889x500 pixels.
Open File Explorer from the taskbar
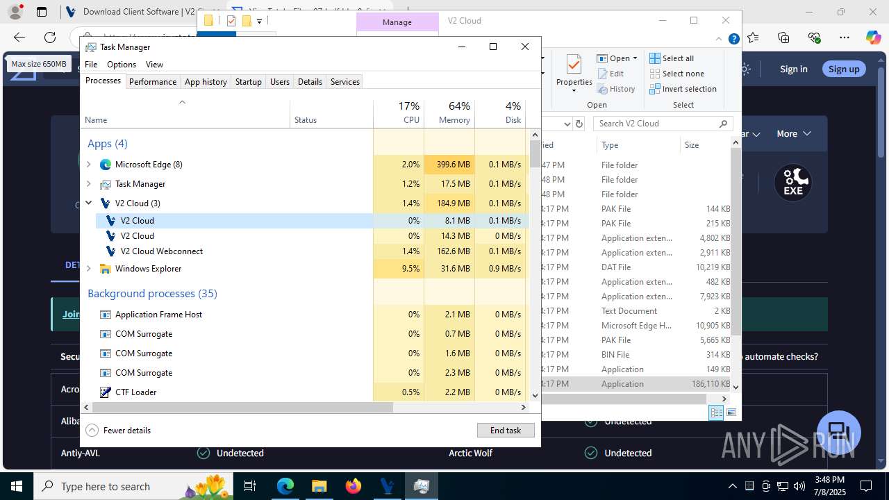coord(319,486)
